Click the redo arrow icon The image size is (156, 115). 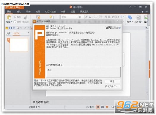[25, 28]
